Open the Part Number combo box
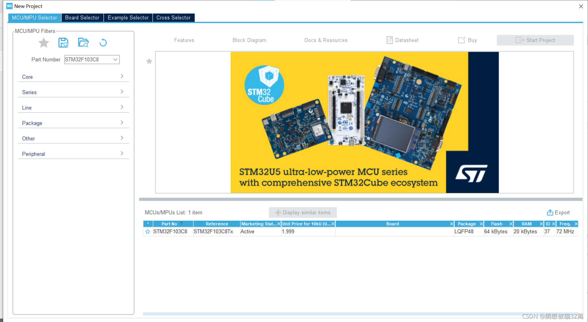 coord(92,59)
